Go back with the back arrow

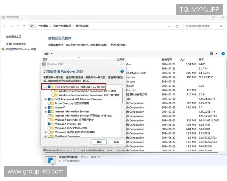[x=5, y=26]
